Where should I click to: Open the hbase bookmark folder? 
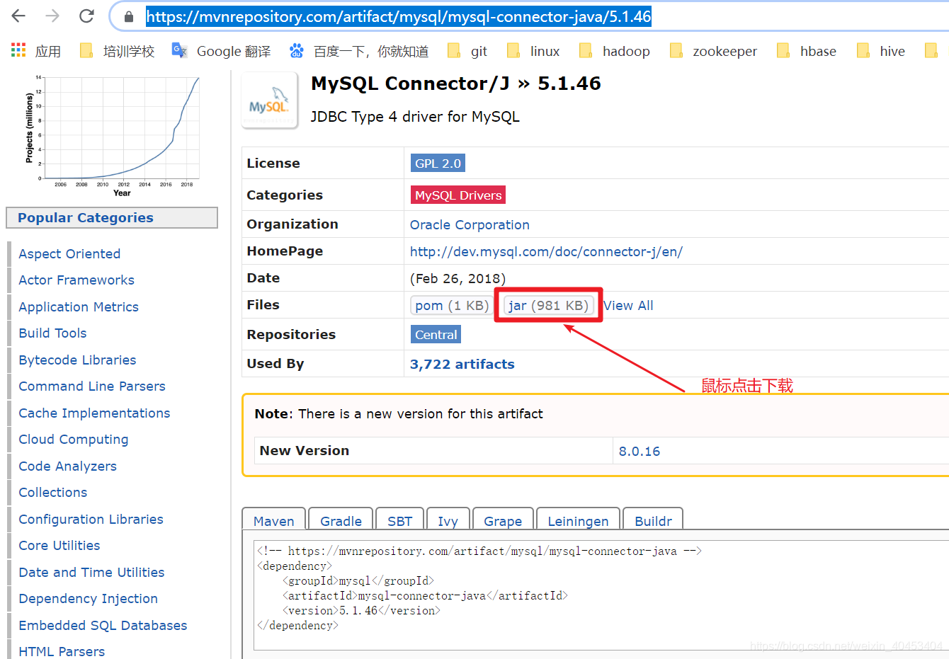pyautogui.click(x=807, y=51)
